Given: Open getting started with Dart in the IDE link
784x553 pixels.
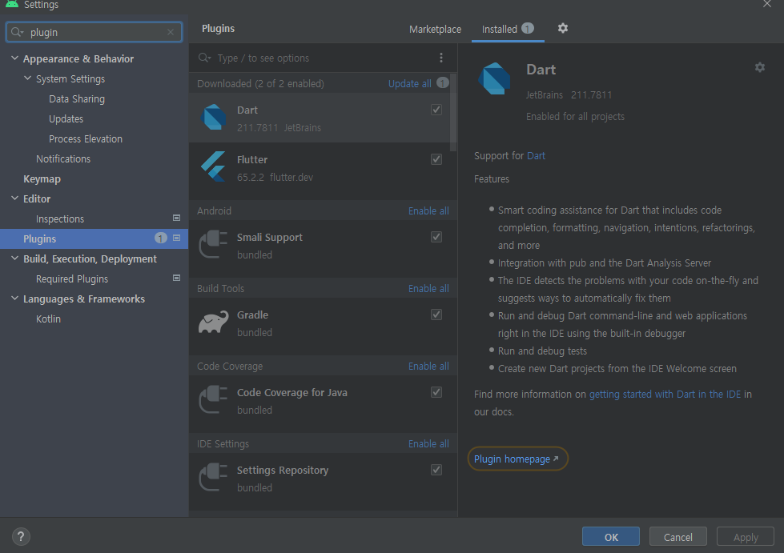Looking at the screenshot, I should click(x=665, y=395).
